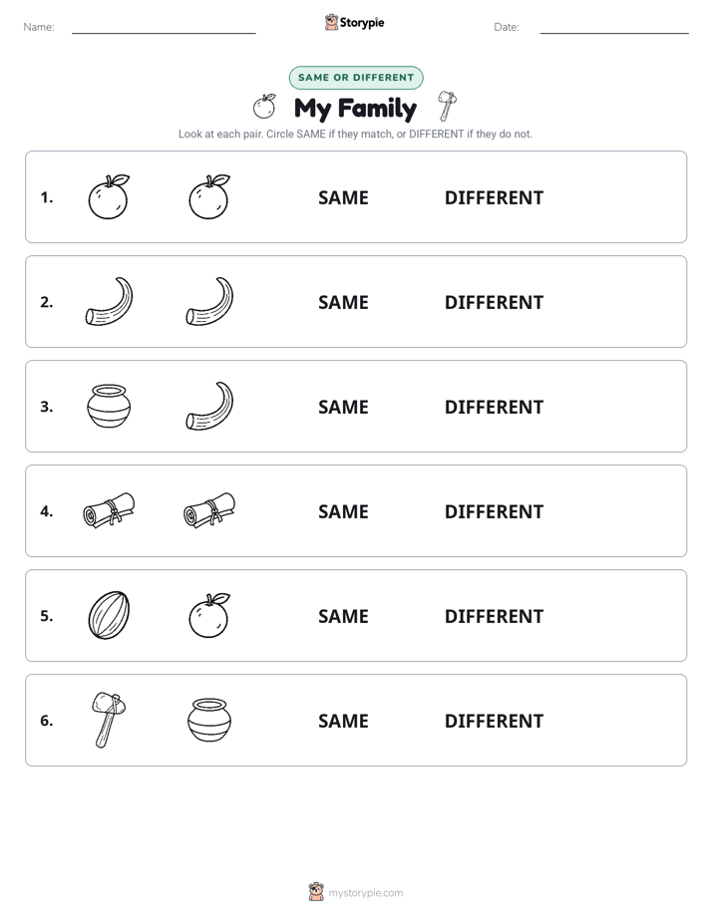Click the SAME OR DIFFERENT badge
The width and height of the screenshot is (712, 921).
point(356,78)
